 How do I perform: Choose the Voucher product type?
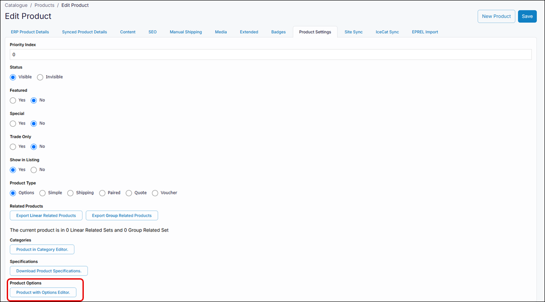tap(155, 193)
